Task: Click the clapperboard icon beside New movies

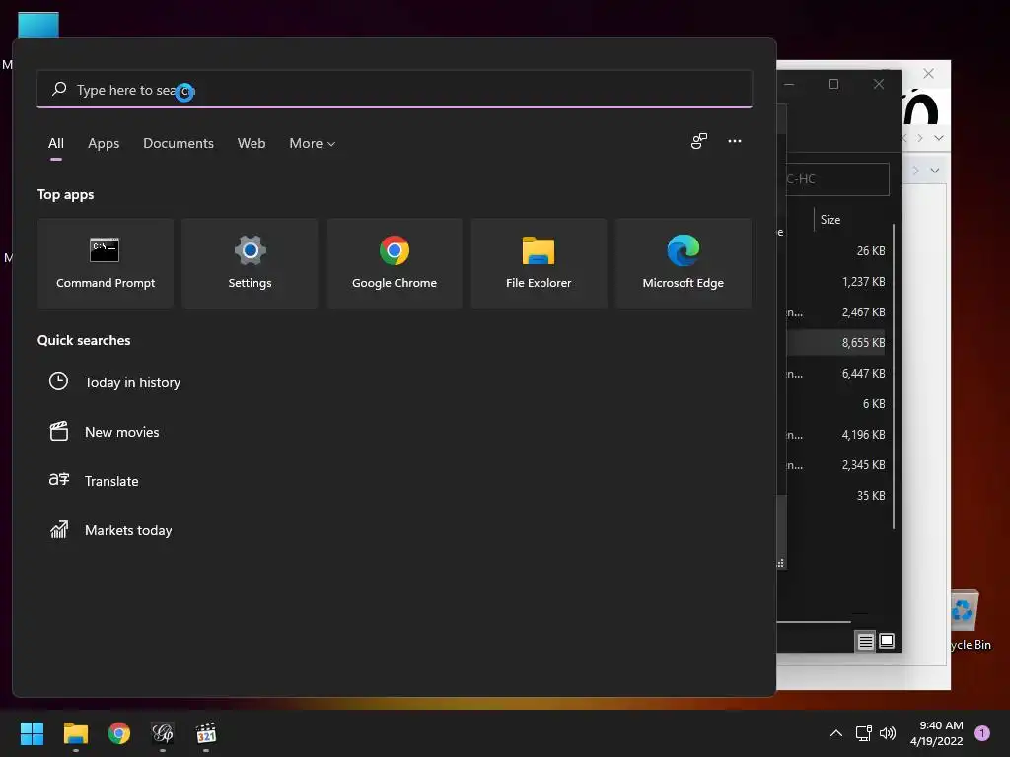Action: [x=58, y=431]
